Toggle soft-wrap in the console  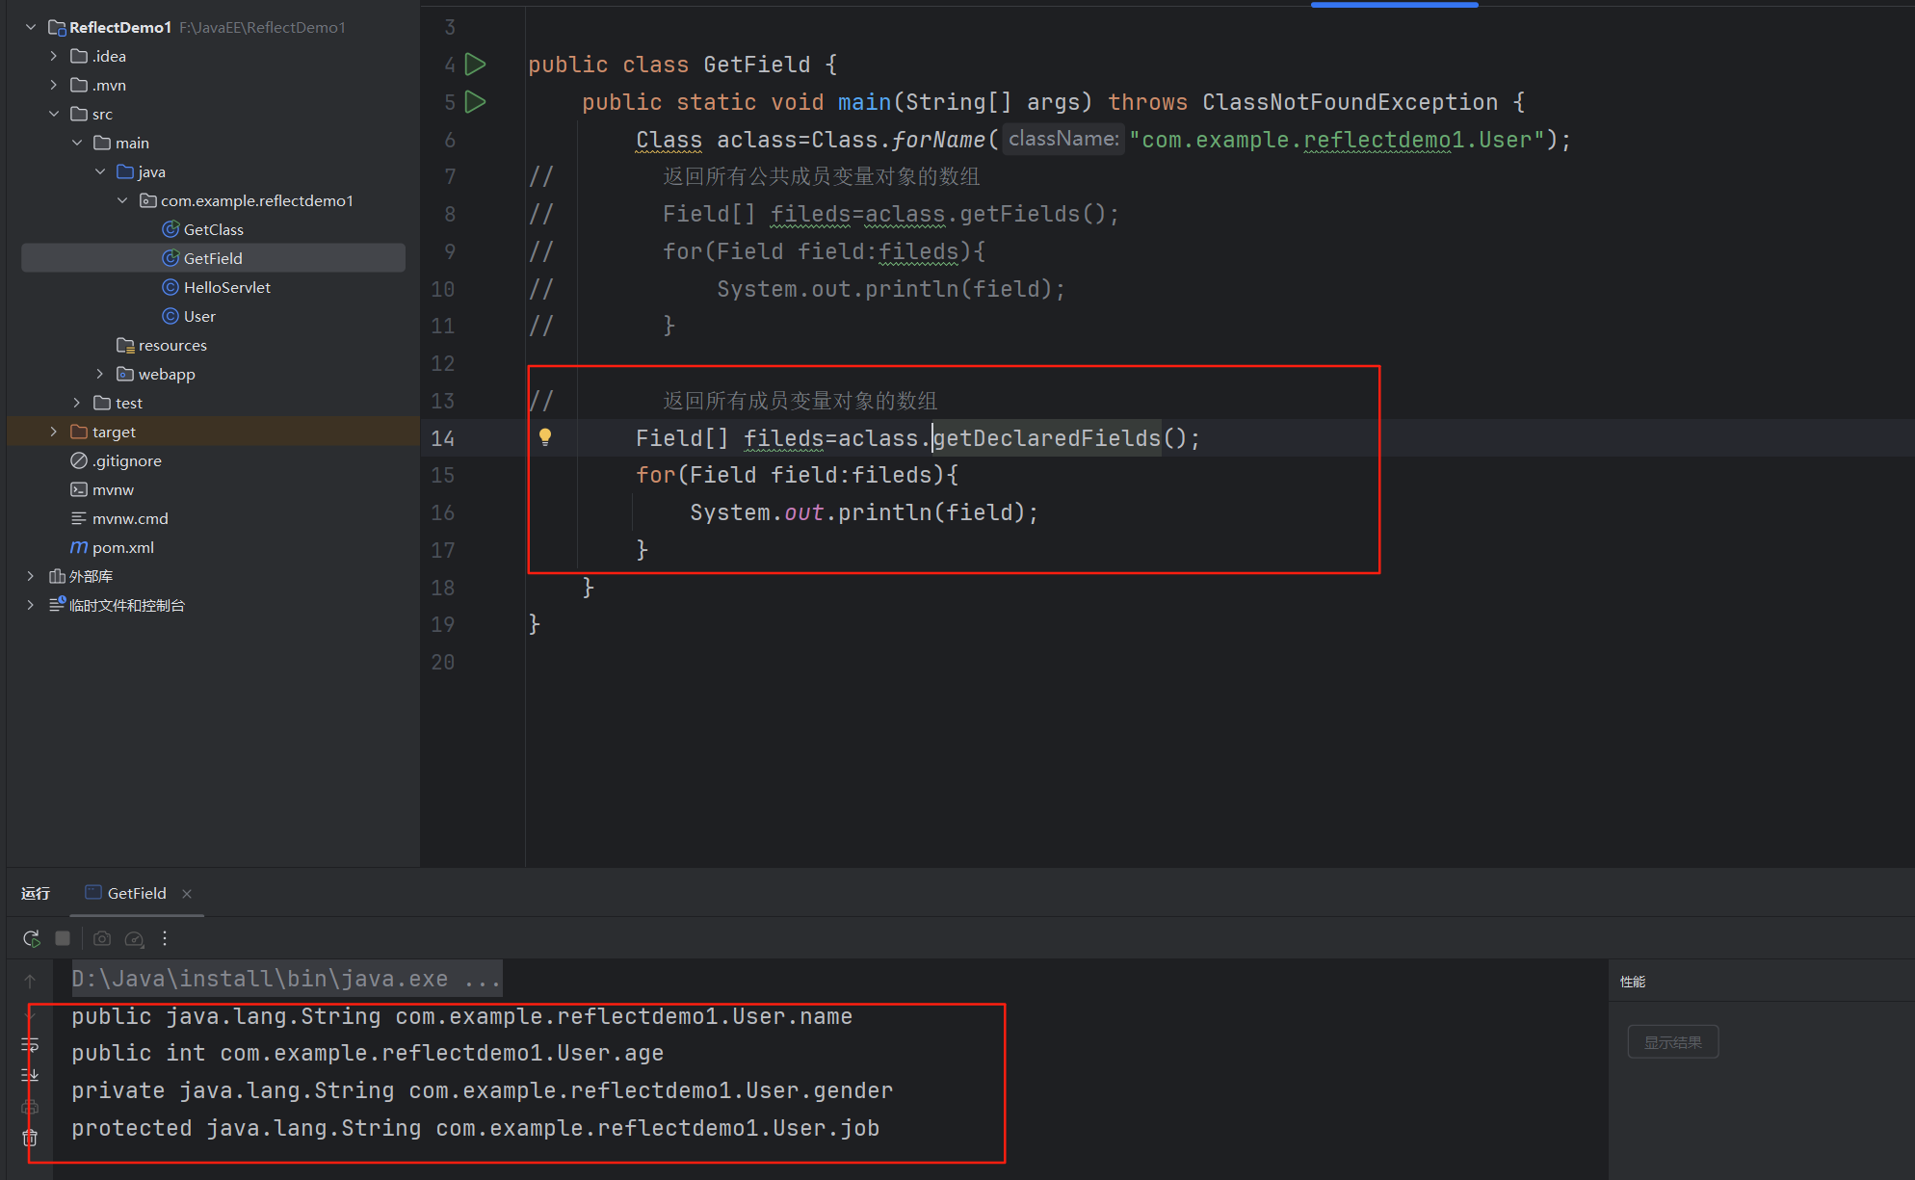(x=30, y=1045)
